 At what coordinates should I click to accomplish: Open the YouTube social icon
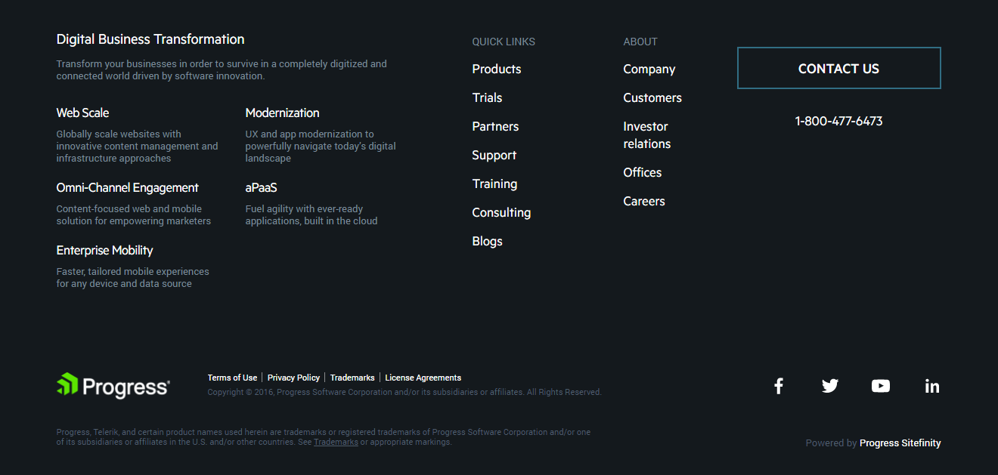click(880, 385)
